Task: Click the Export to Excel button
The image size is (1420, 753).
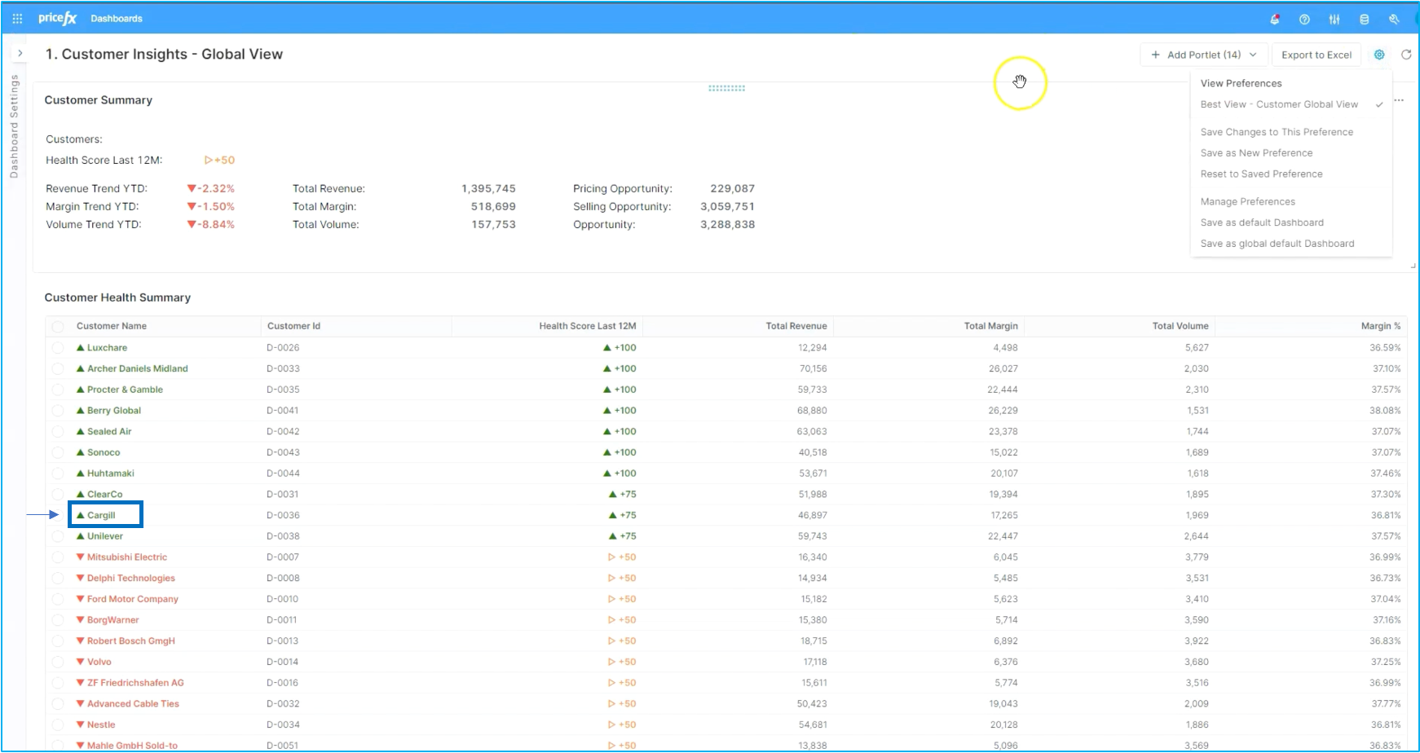Action: click(1316, 55)
